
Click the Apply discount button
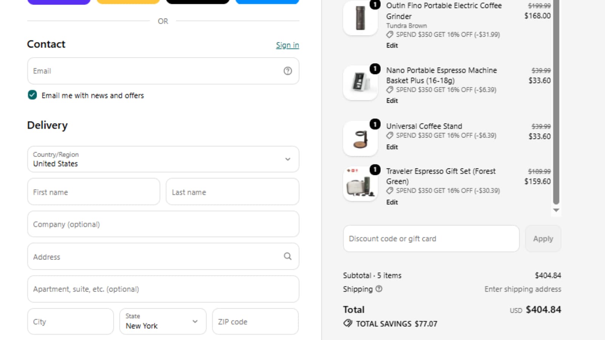[543, 239]
